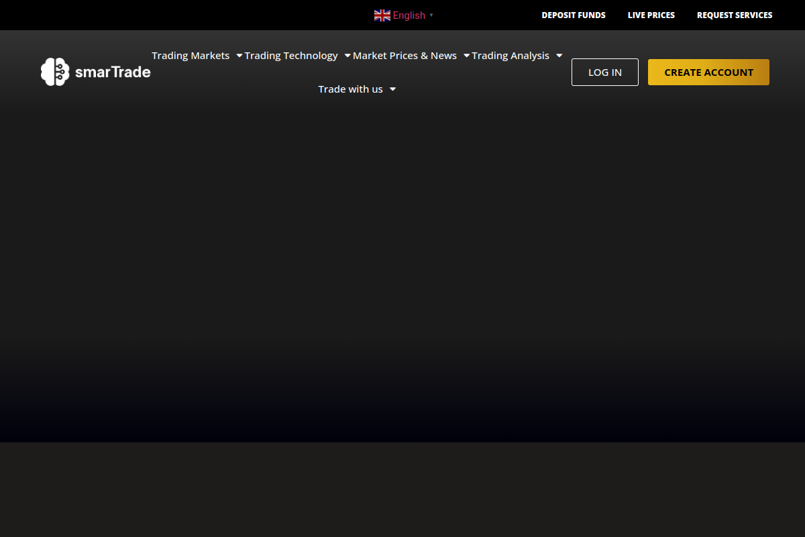Click the UK flag icon

tap(382, 15)
